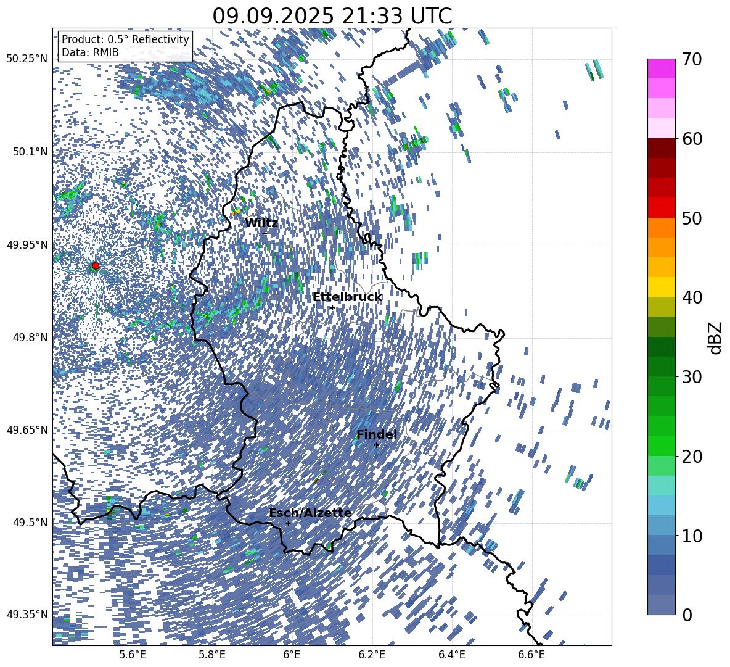Click the 6.4°E longitude label
This screenshot has width=730, height=667.
pos(451,655)
